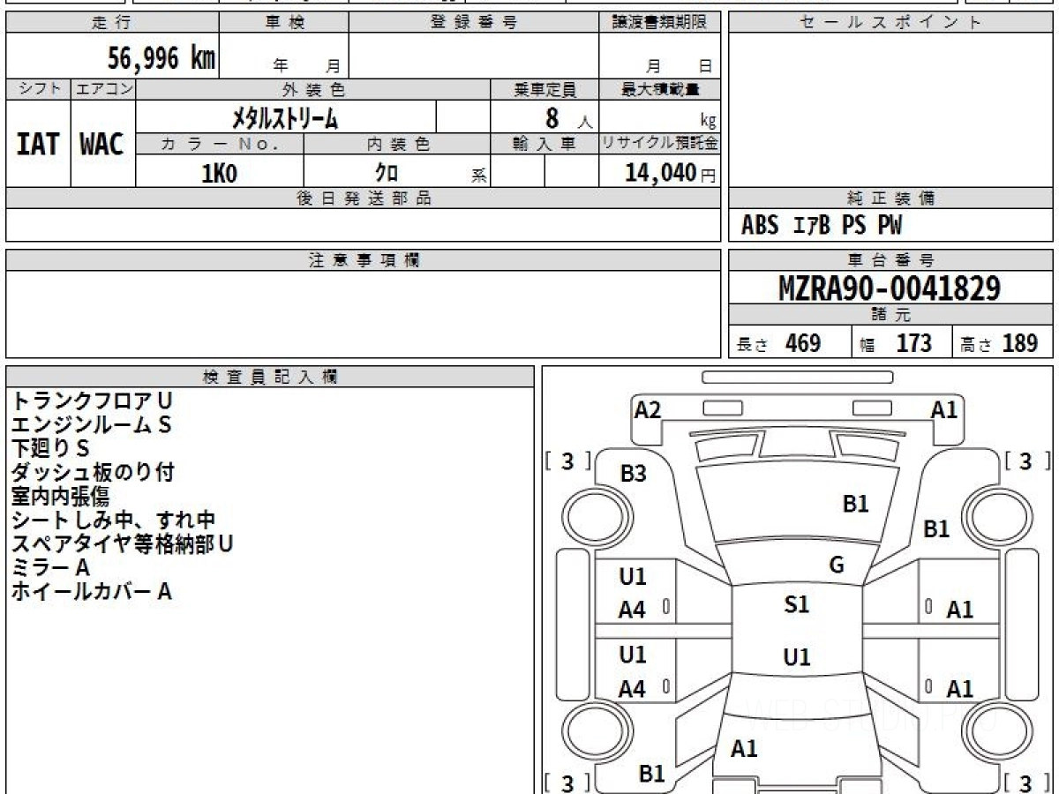The image size is (1059, 794).
Task: Click the color number 1K0 field
Action: tap(219, 174)
